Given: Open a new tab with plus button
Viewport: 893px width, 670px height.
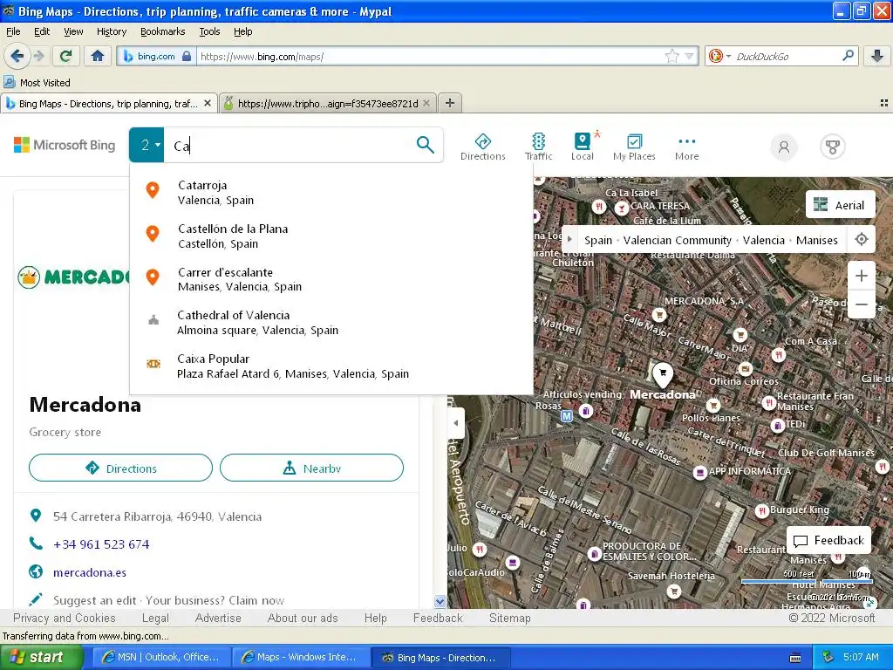Looking at the screenshot, I should [x=450, y=103].
